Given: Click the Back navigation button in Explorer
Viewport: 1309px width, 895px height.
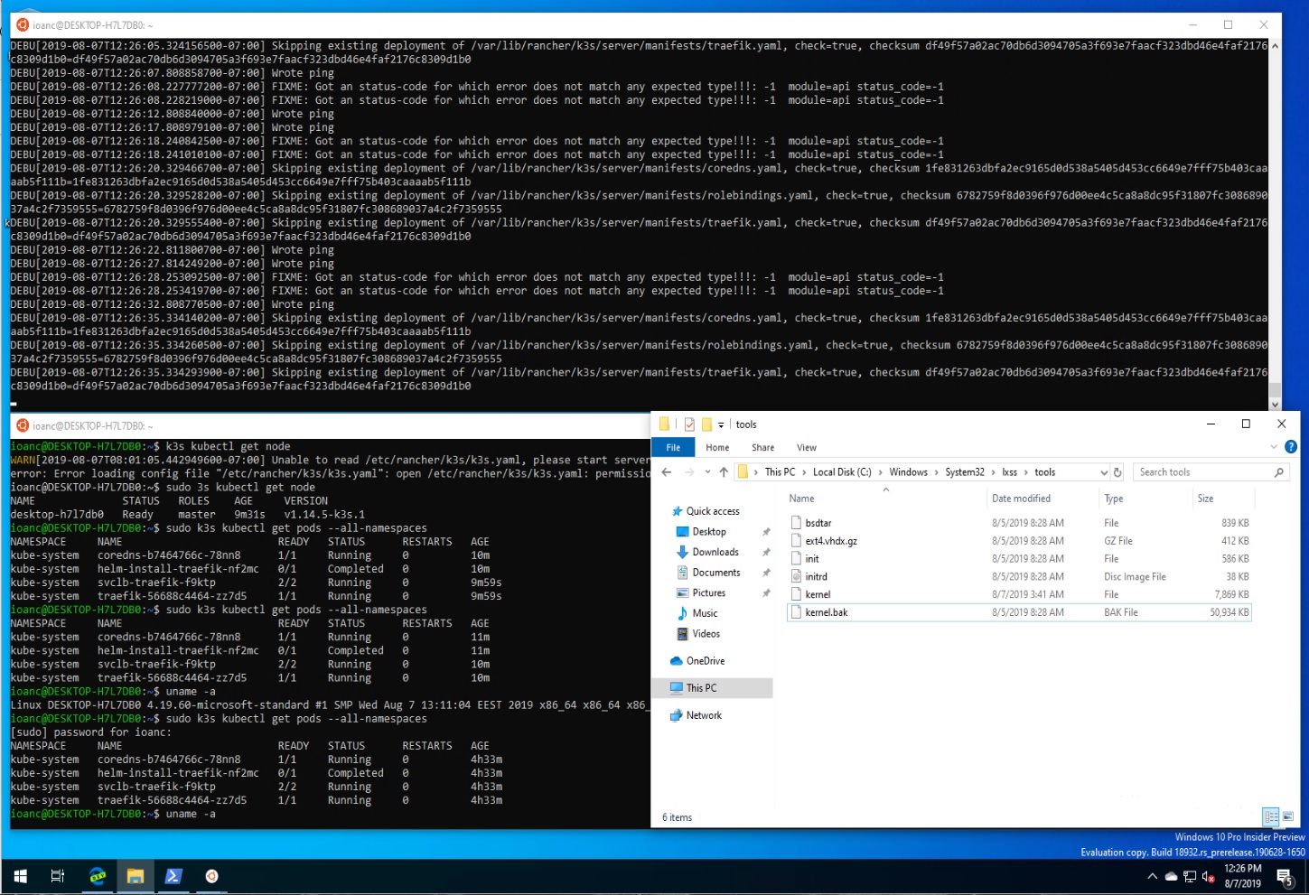Looking at the screenshot, I should point(666,471).
